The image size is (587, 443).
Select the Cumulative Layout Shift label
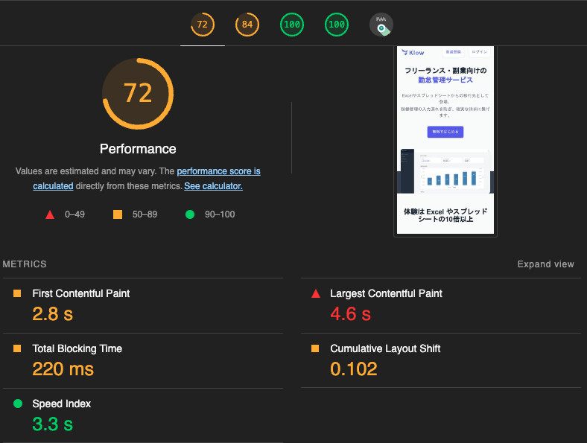coord(385,348)
